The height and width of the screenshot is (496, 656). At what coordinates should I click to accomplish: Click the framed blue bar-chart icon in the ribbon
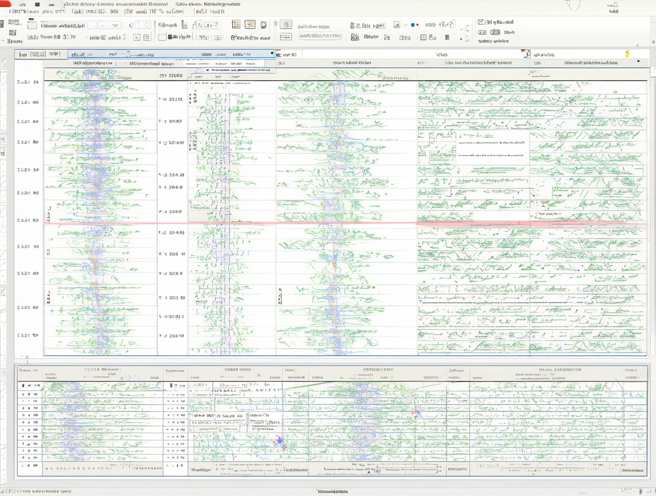286,24
